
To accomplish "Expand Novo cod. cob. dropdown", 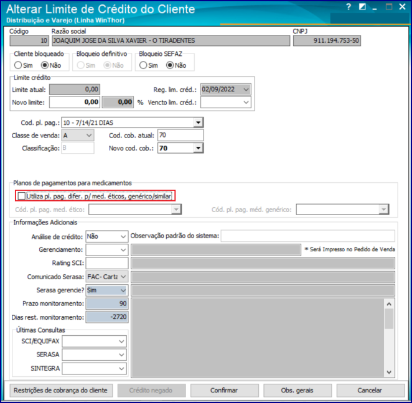I will coord(198,148).
